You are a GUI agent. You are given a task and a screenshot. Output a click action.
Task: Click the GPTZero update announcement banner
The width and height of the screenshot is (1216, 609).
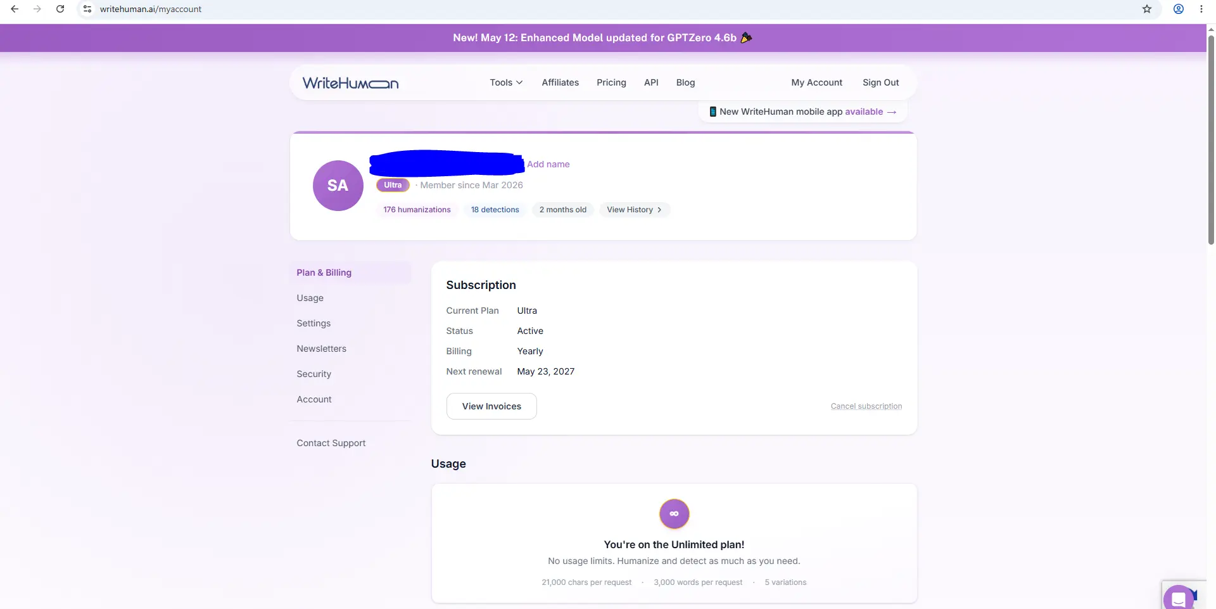[x=603, y=38]
